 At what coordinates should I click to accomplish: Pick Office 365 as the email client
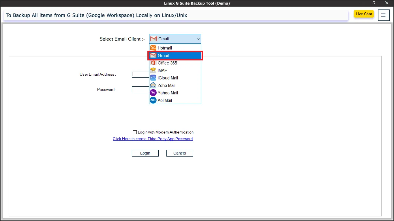[x=175, y=63]
